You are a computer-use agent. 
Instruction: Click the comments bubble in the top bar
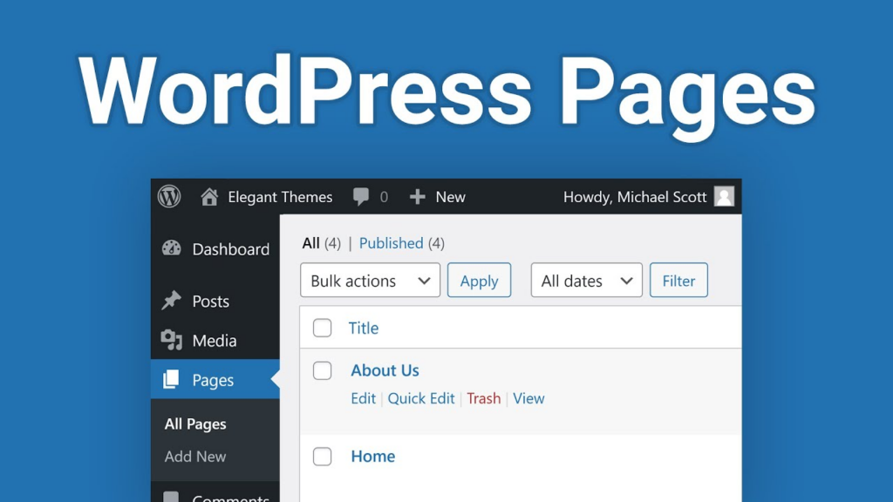click(361, 197)
